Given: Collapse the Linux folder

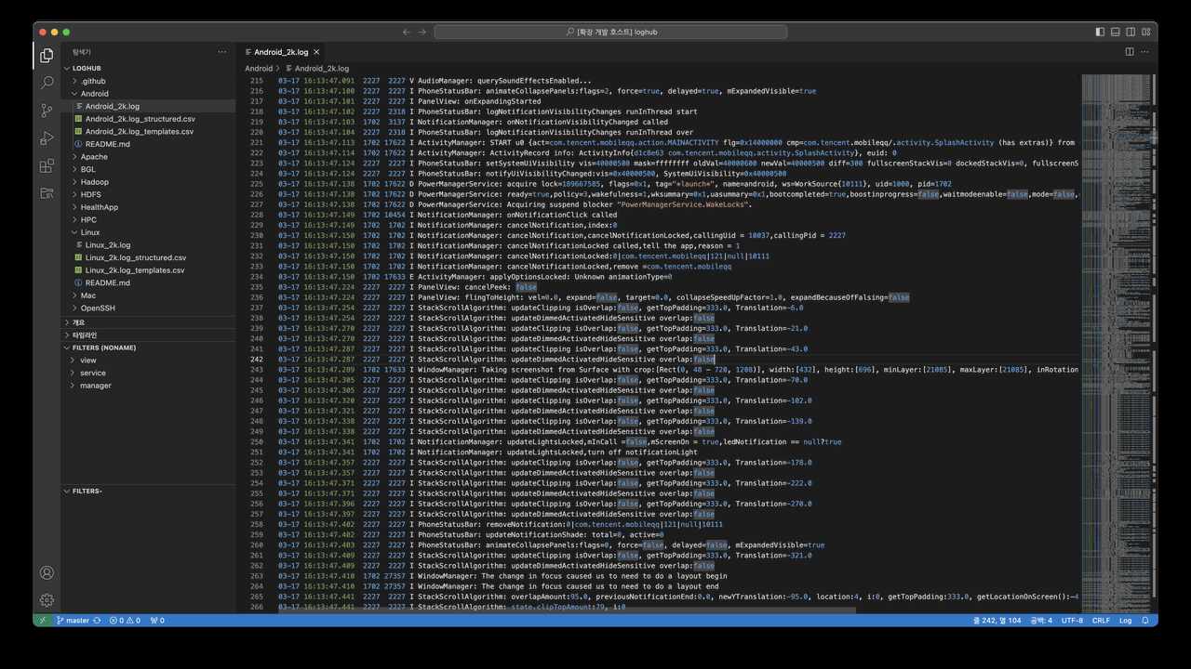Looking at the screenshot, I should tap(148, 232).
